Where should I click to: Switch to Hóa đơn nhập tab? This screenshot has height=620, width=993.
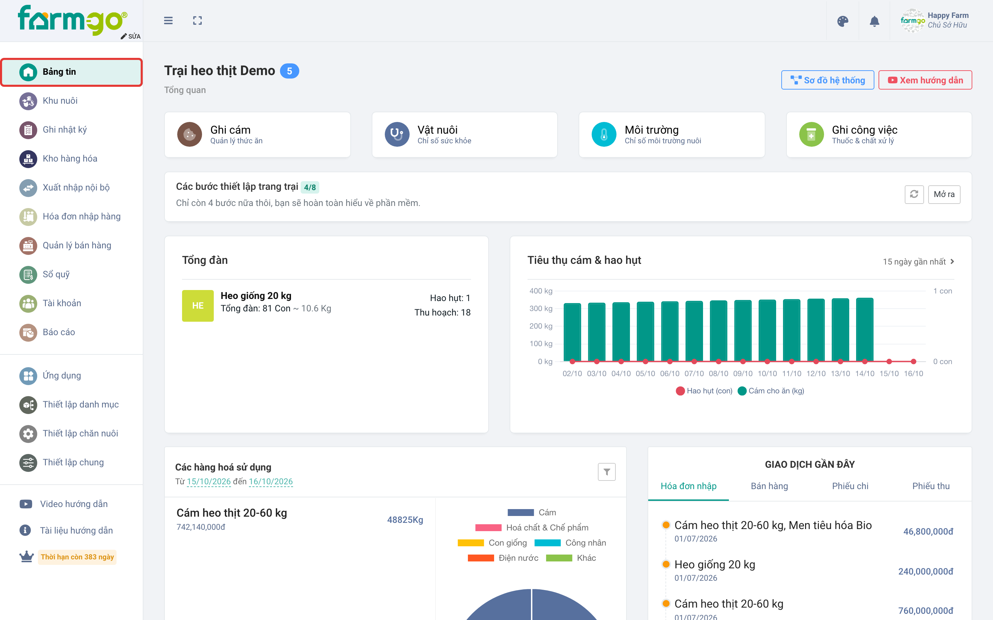coord(688,486)
